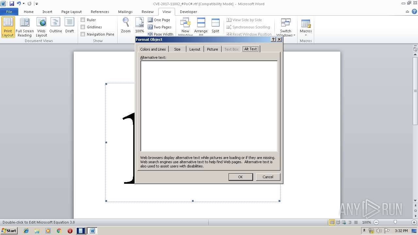Switch to Draft view
418x235 pixels.
(x=70, y=25)
